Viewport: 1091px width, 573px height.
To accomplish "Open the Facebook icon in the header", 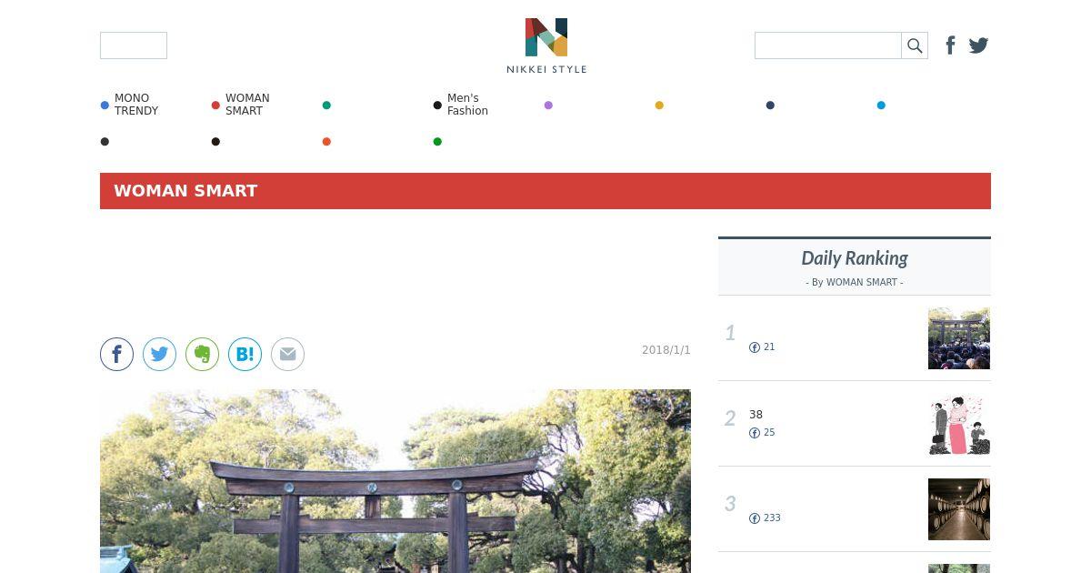I will (950, 45).
